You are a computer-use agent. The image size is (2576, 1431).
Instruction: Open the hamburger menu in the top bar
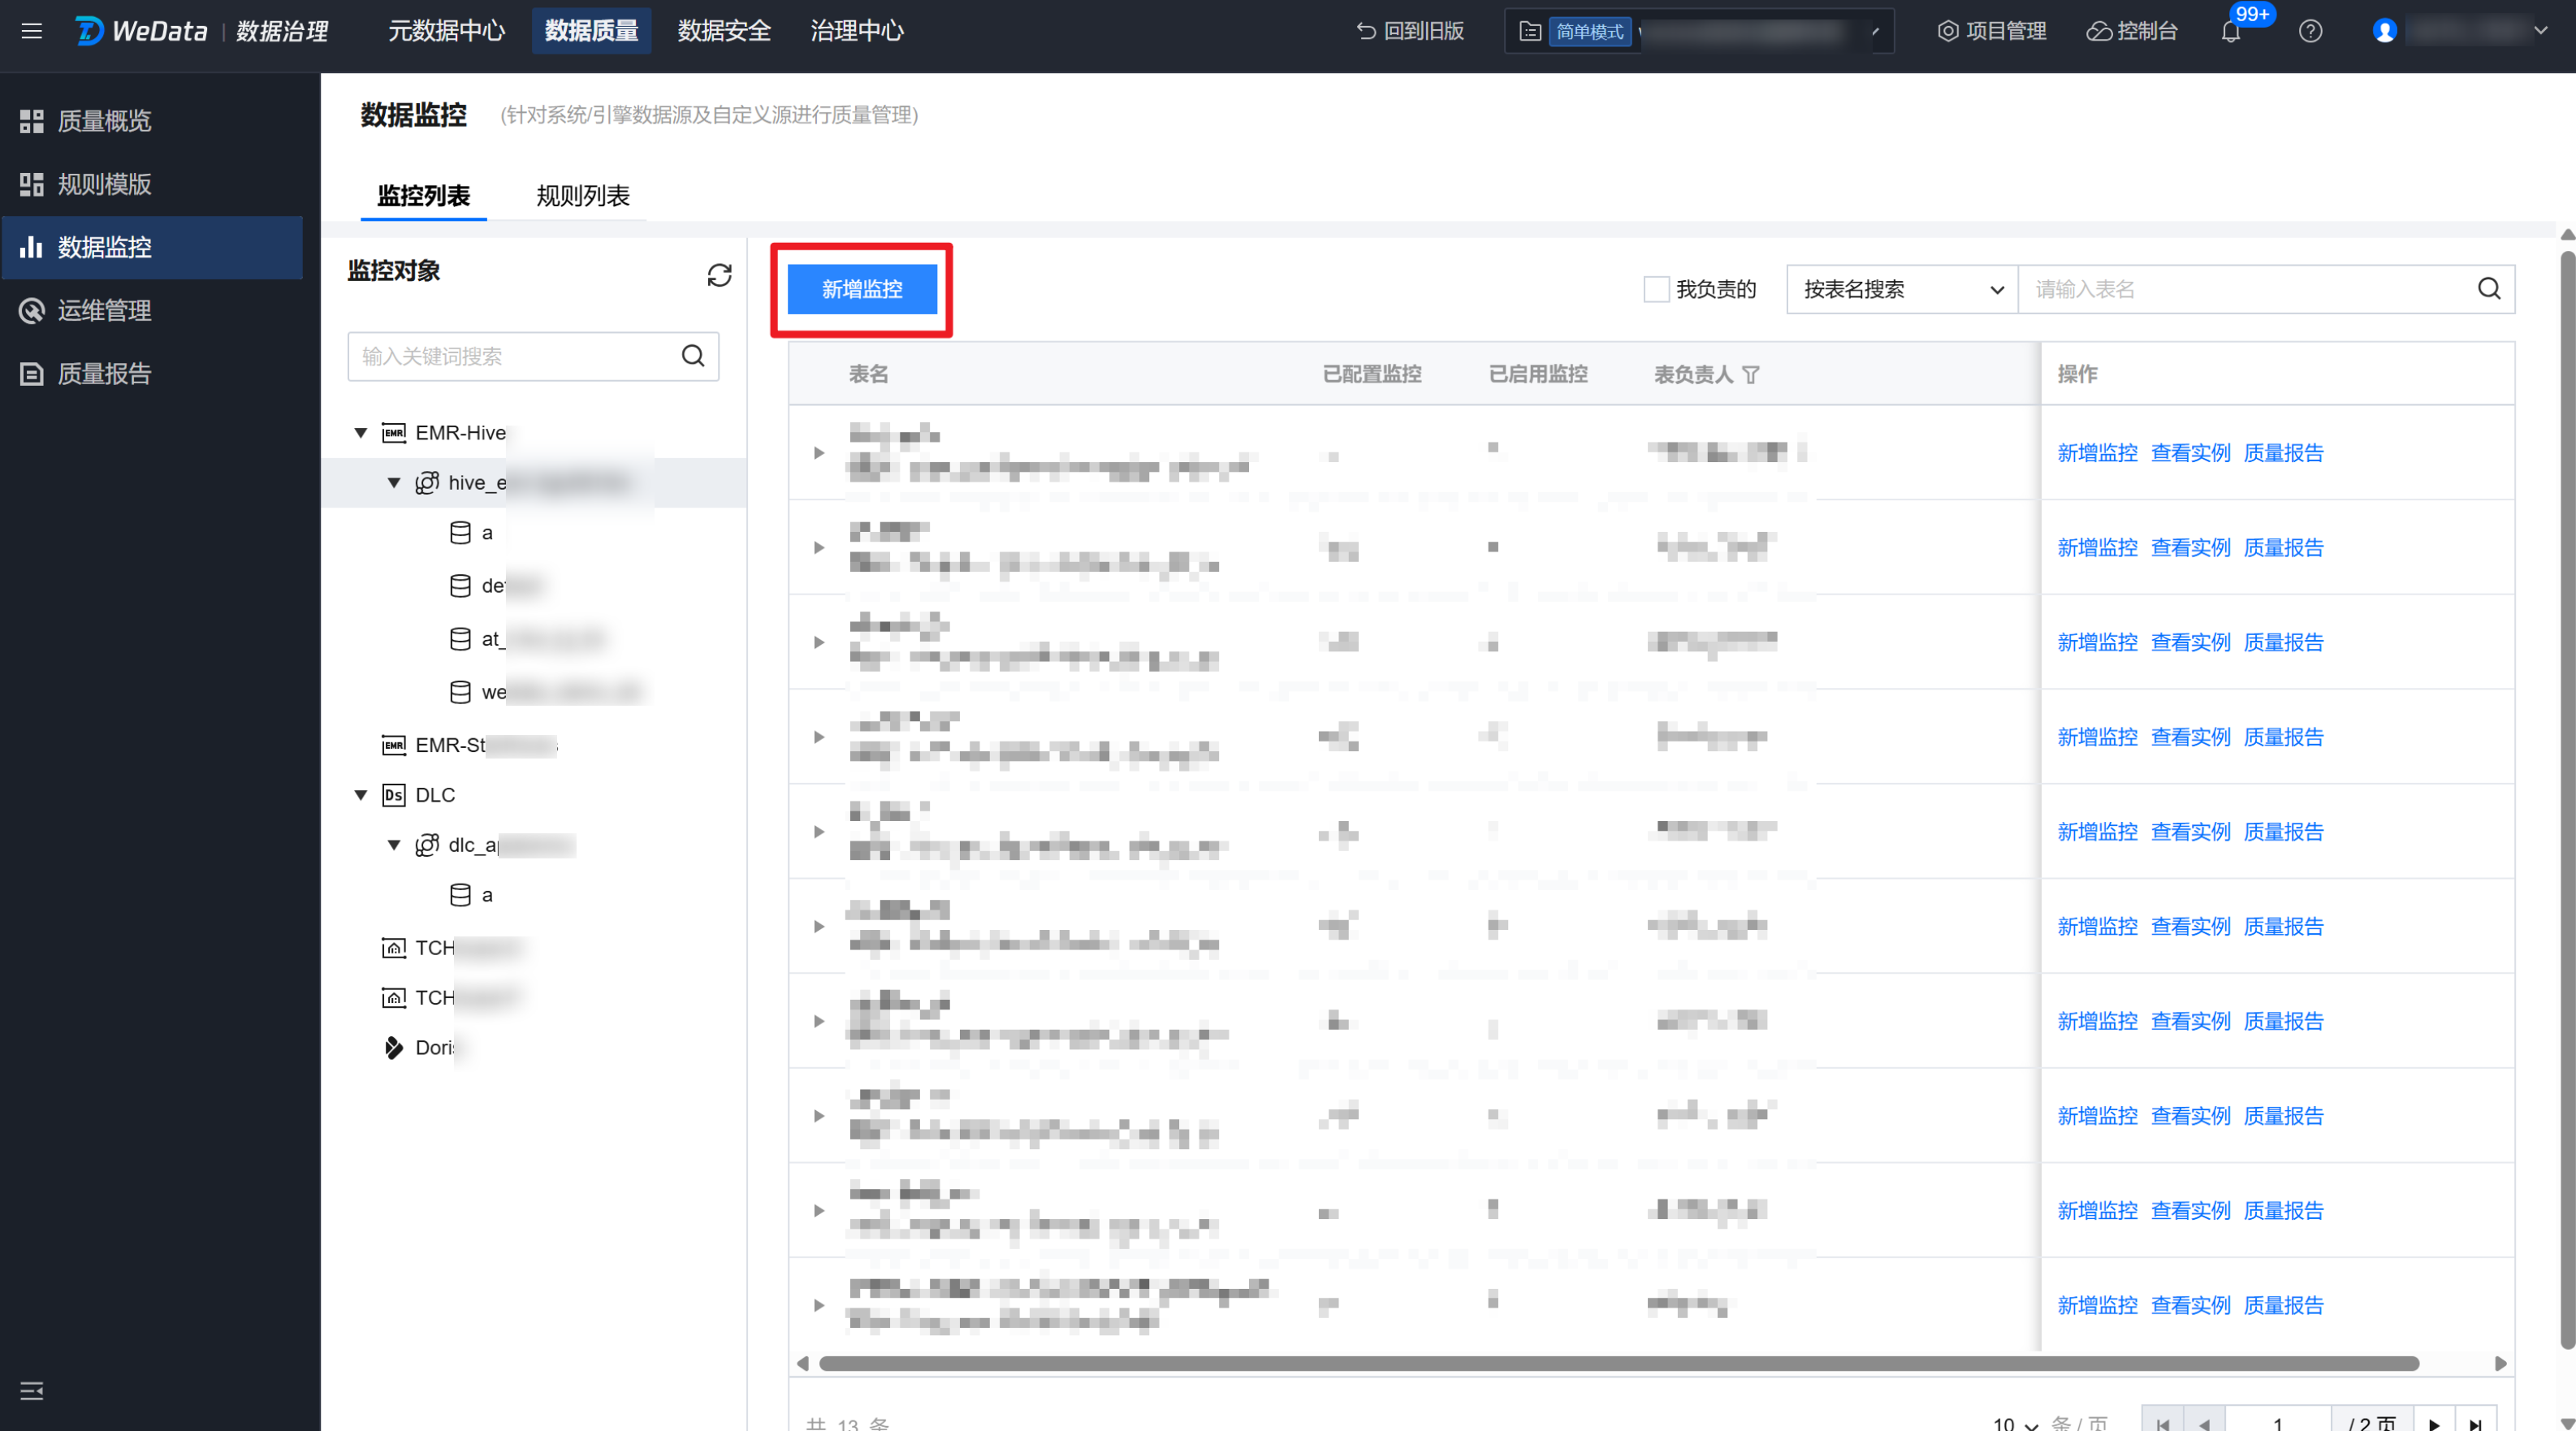[31, 31]
